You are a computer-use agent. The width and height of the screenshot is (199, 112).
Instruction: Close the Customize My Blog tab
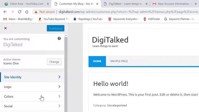[x=97, y=4]
